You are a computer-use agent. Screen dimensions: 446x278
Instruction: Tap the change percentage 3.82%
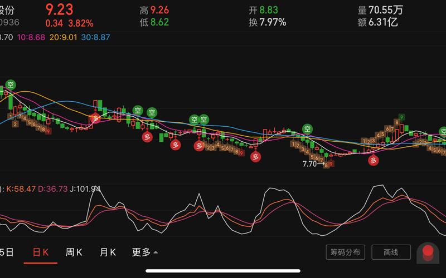coord(81,23)
